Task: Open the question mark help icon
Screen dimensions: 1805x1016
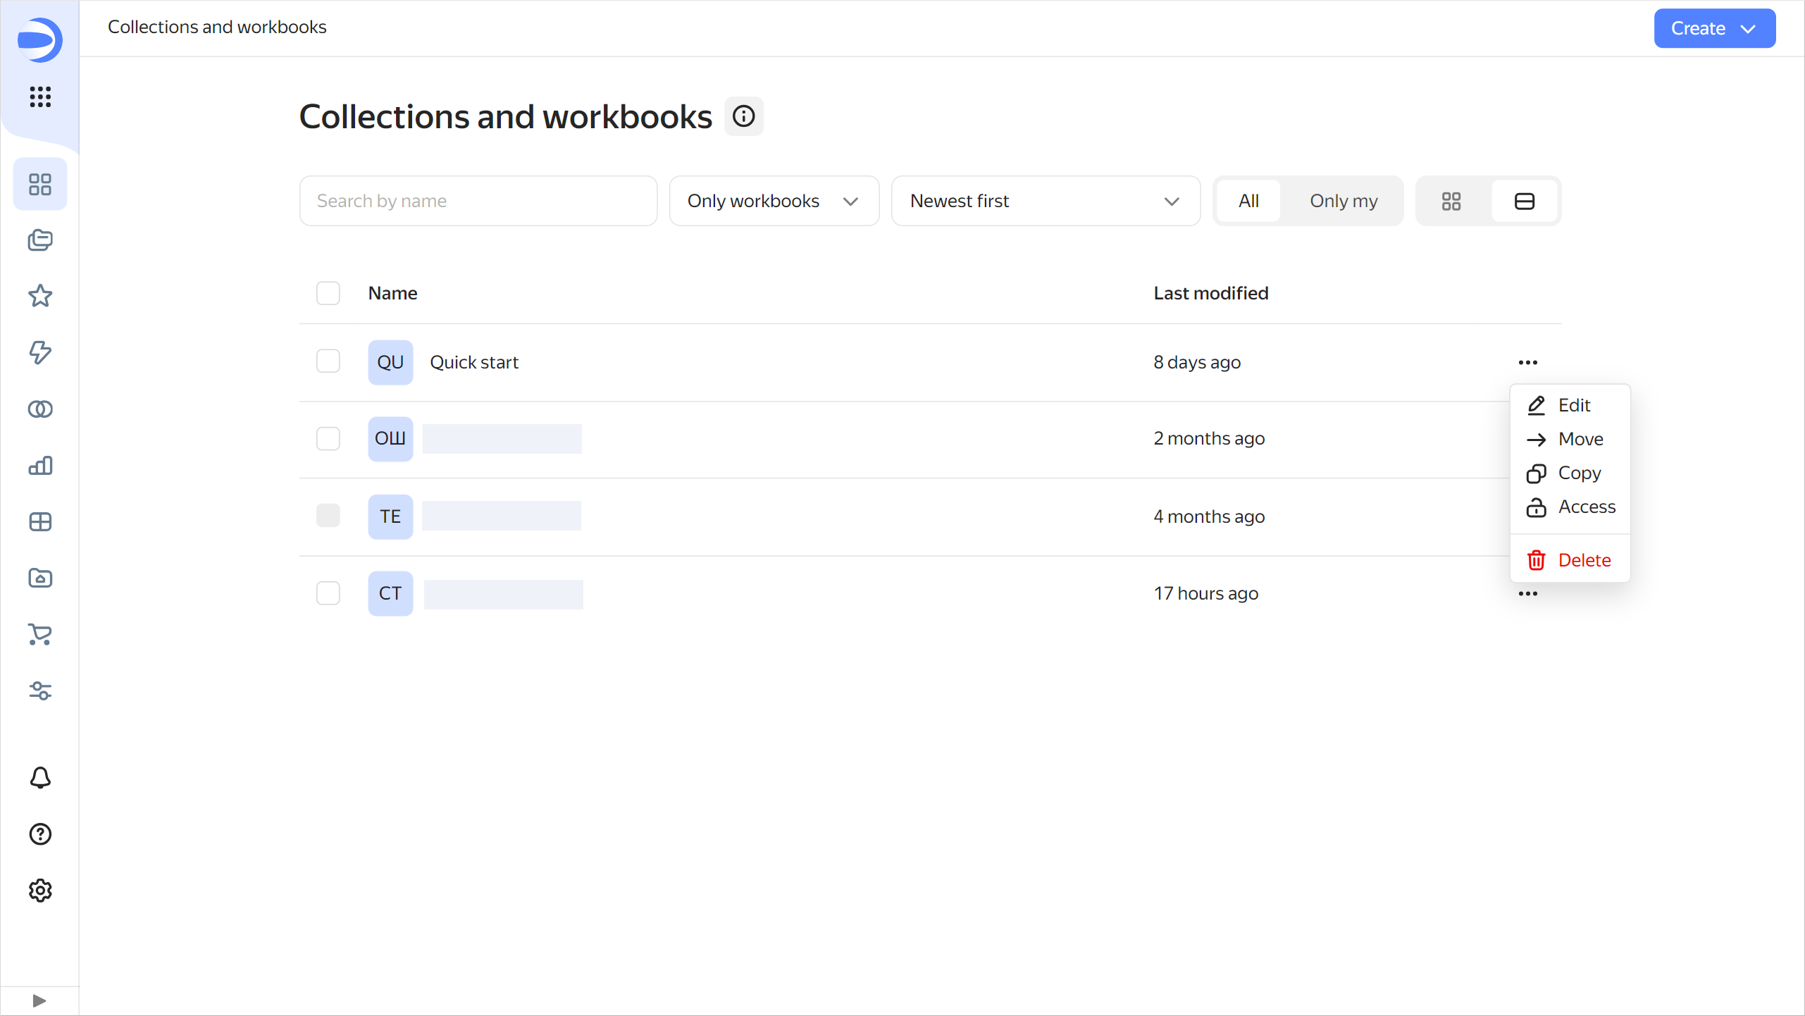Action: coord(40,834)
